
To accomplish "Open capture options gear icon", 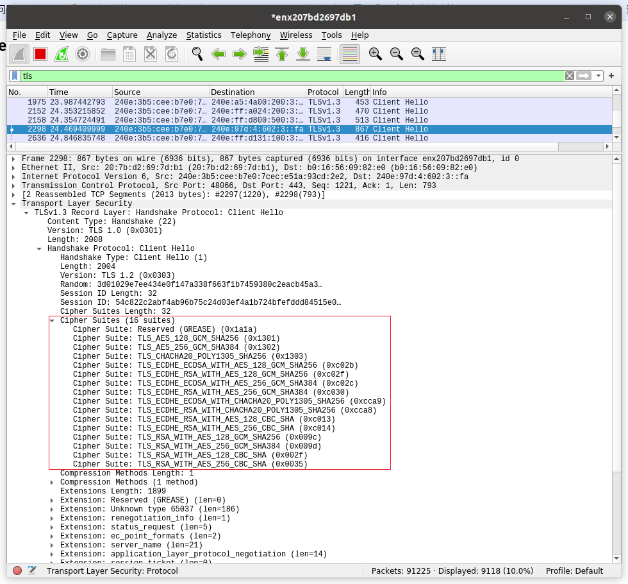I will coord(82,55).
